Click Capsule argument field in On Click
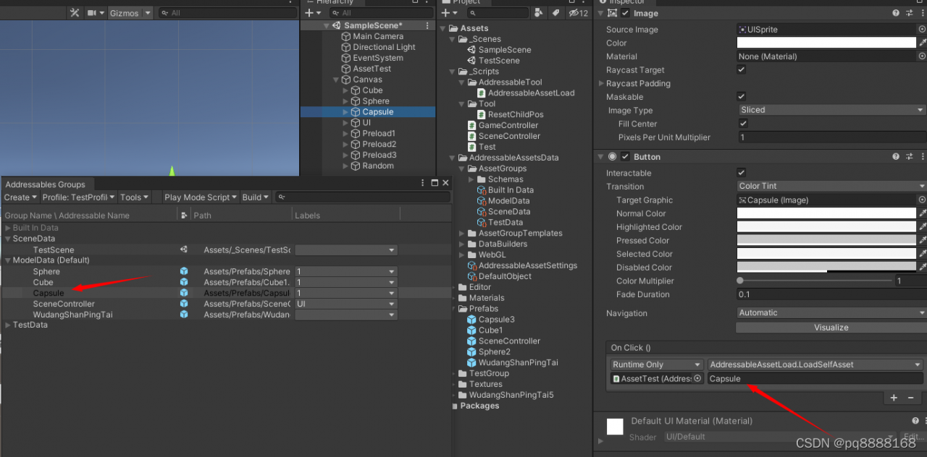Image resolution: width=927 pixels, height=457 pixels. point(815,378)
